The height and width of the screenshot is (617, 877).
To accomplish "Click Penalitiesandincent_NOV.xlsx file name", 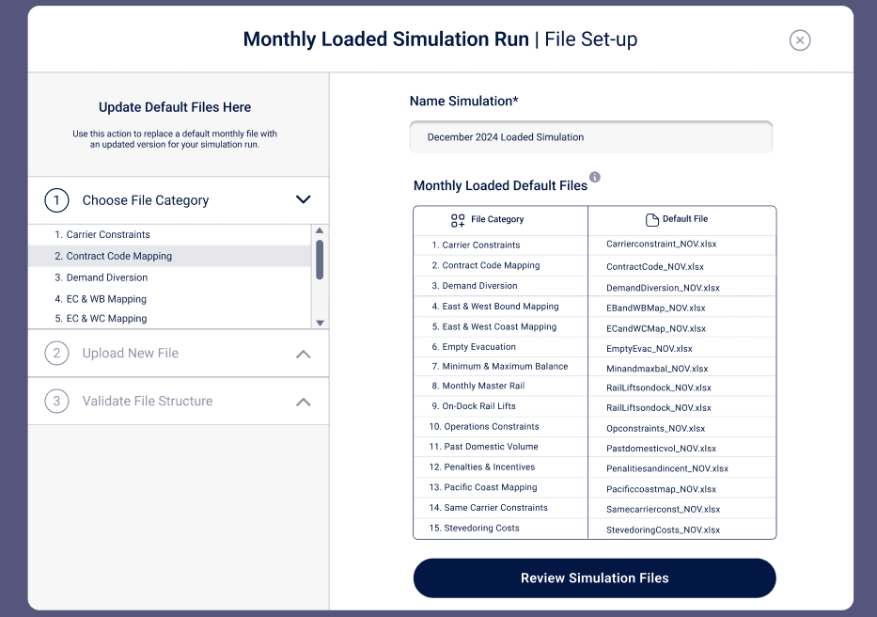I will coord(667,468).
